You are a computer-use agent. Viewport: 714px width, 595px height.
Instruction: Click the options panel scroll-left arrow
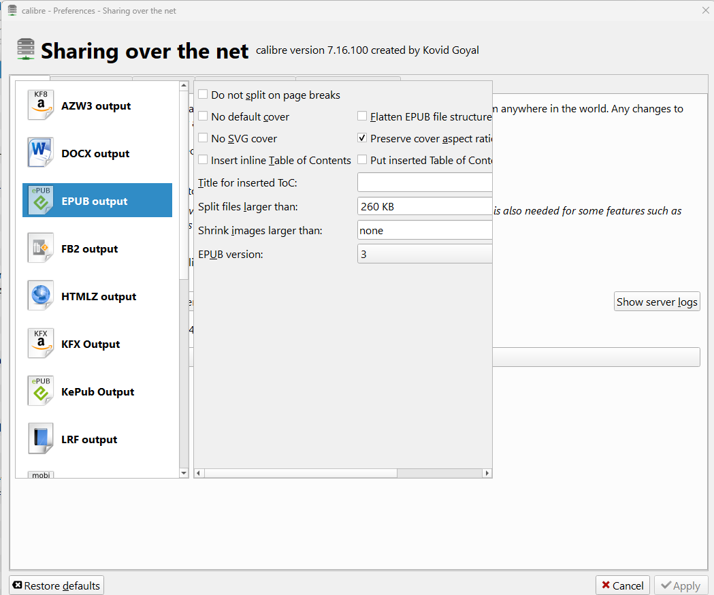(199, 473)
